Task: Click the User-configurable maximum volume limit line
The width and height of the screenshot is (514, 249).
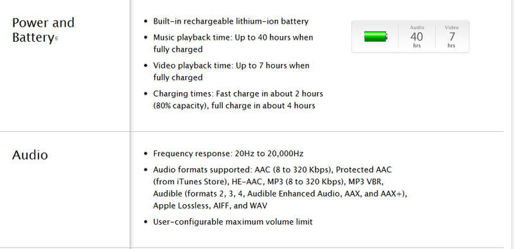Action: [x=233, y=222]
